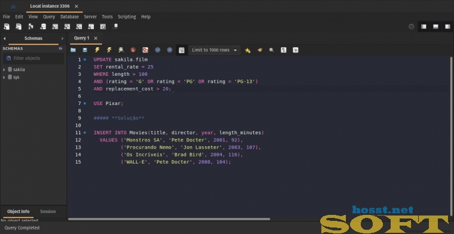Open the Tools menu
The image size is (454, 234).
(x=107, y=17)
